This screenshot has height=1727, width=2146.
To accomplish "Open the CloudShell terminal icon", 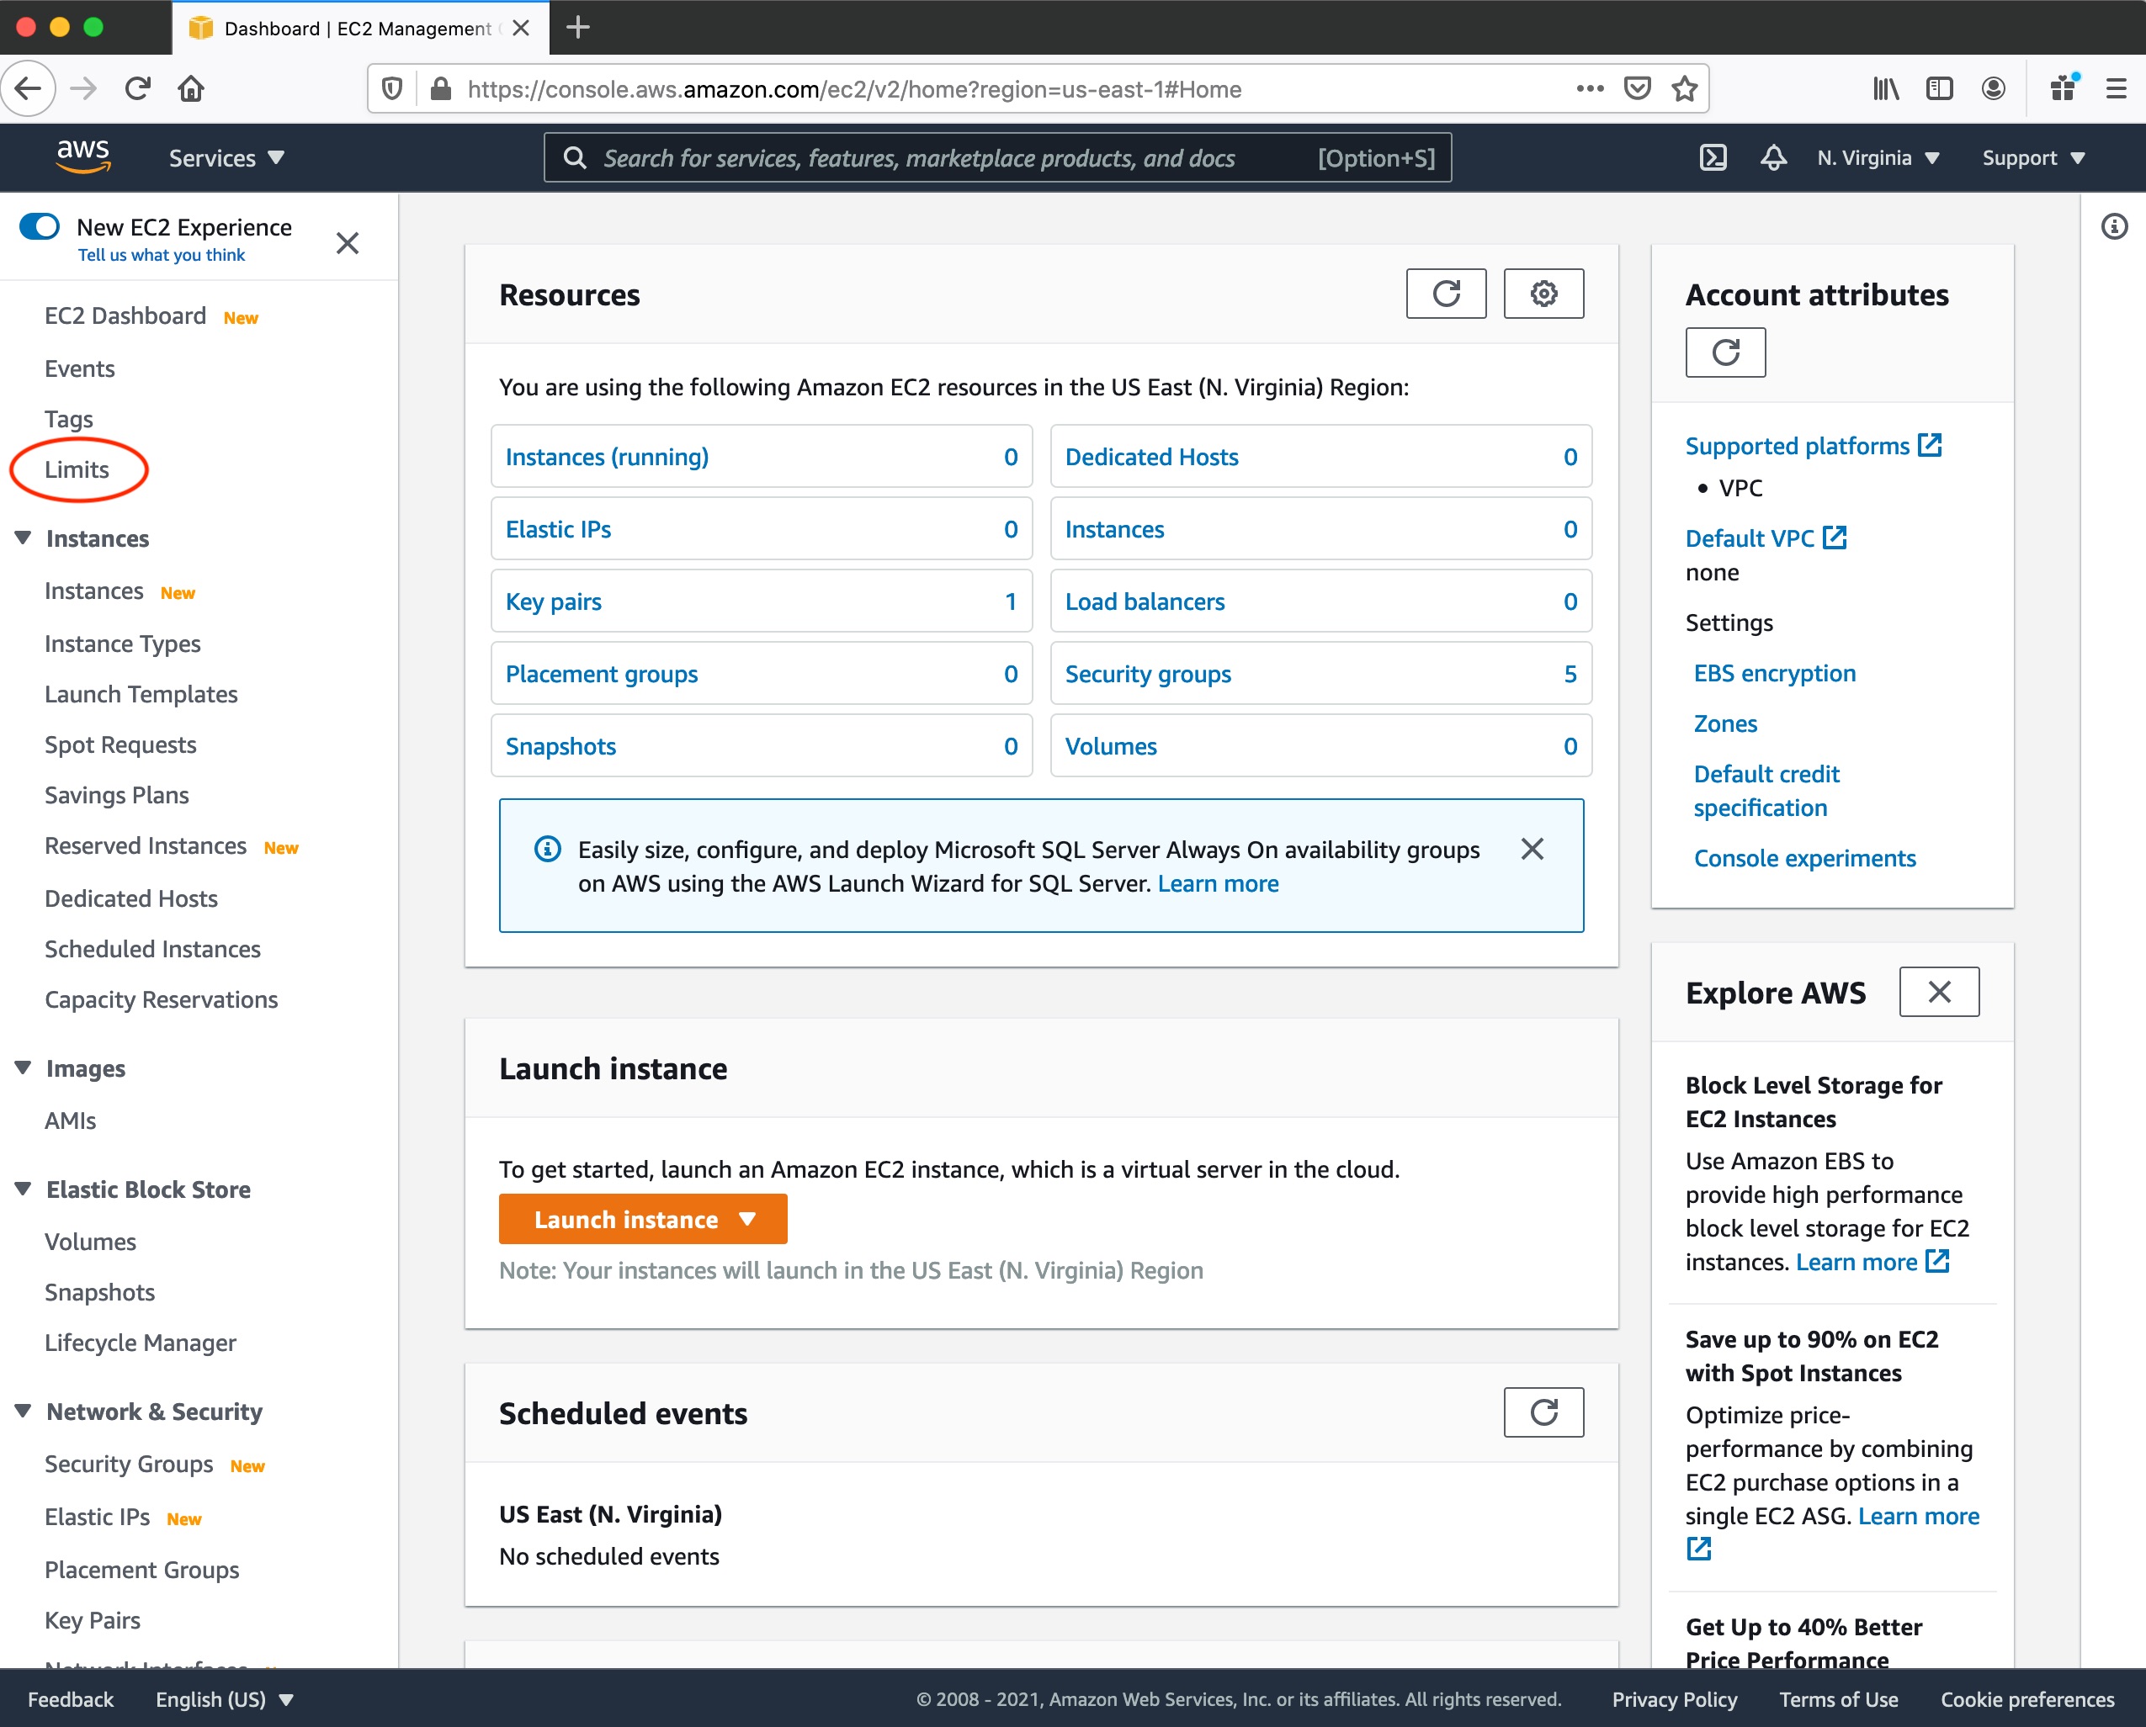I will [1712, 157].
